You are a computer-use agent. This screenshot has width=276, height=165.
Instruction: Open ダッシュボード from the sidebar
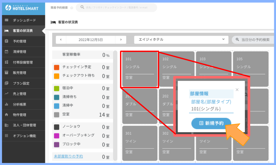[24, 21]
